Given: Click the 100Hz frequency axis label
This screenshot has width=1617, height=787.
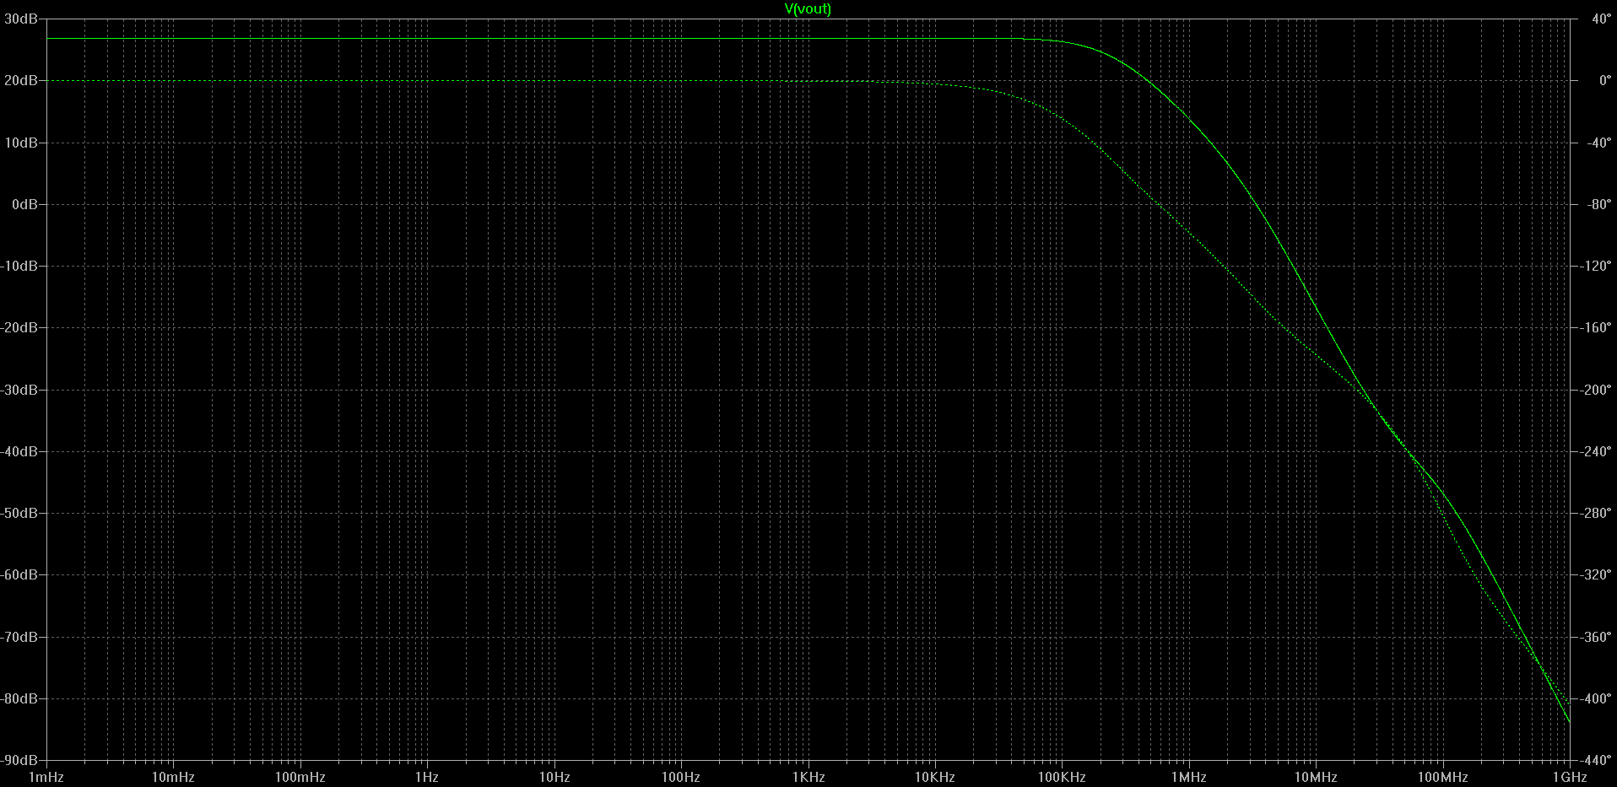Looking at the screenshot, I should click(680, 778).
